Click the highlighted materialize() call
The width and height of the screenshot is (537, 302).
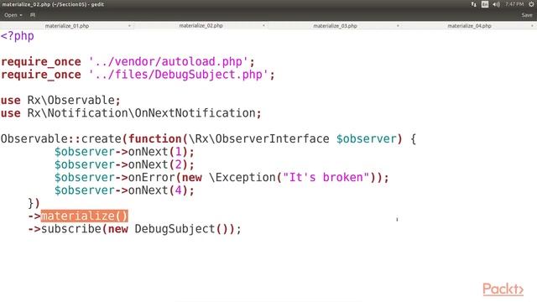point(84,216)
